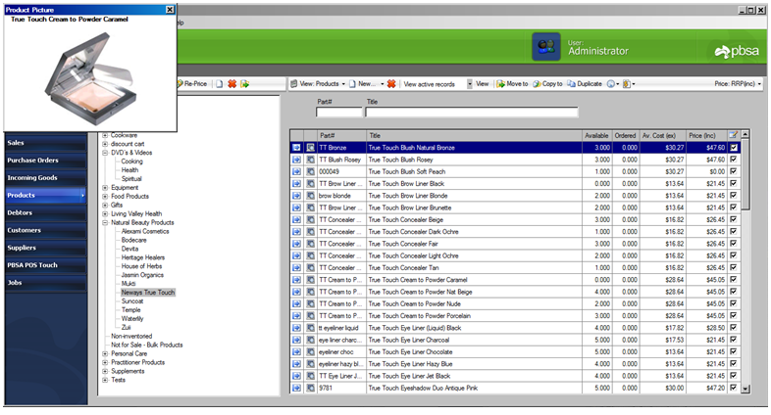Click the Re-Price button
This screenshot has height=415, width=771.
[x=192, y=84]
